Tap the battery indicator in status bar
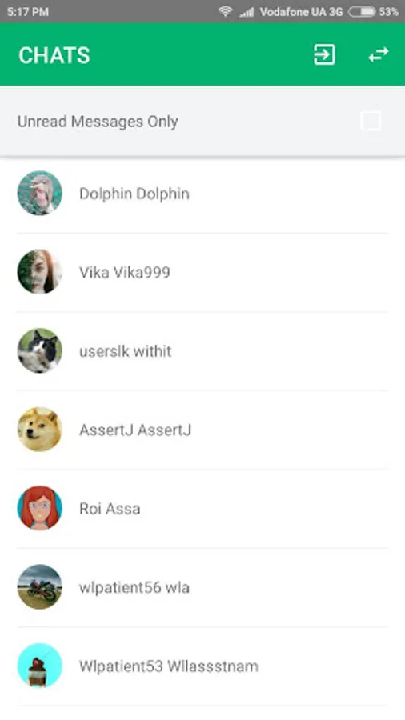This screenshot has width=405, height=720. (362, 11)
